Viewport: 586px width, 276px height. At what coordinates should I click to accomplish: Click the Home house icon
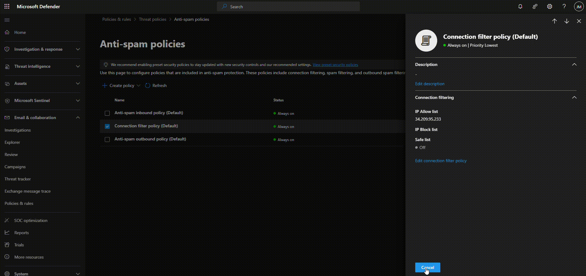7,32
